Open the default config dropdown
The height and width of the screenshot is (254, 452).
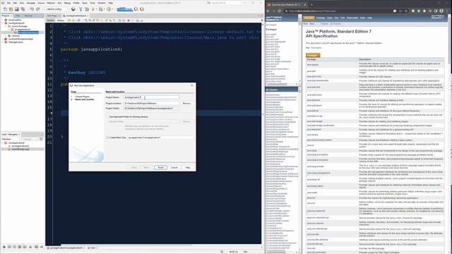tap(57, 9)
